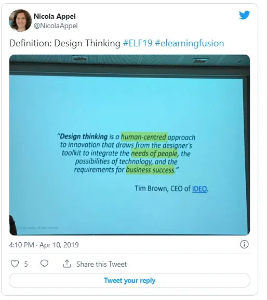Click the like count number 5
267x300 pixels.
click(26, 264)
